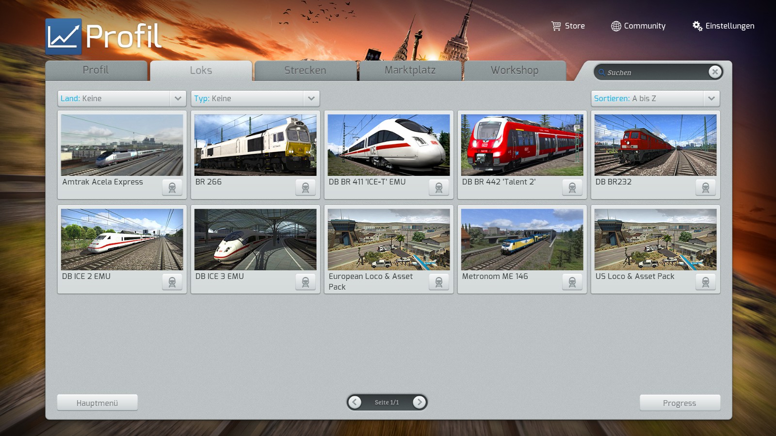The image size is (776, 436).
Task: Select the DB ICE 2 EMU thumbnail
Action: [122, 239]
